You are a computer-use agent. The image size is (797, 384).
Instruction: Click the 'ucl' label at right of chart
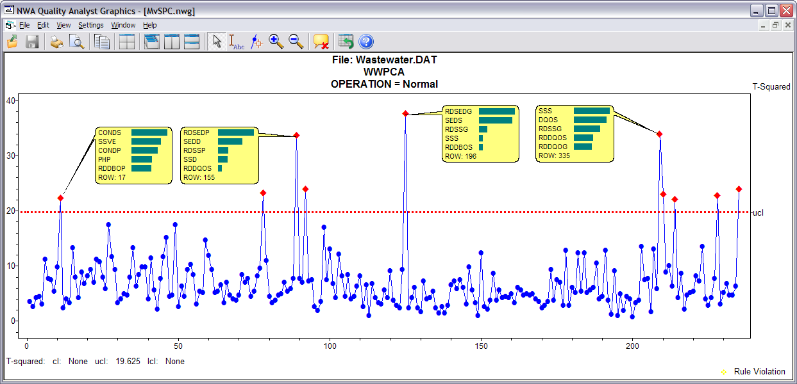[759, 213]
